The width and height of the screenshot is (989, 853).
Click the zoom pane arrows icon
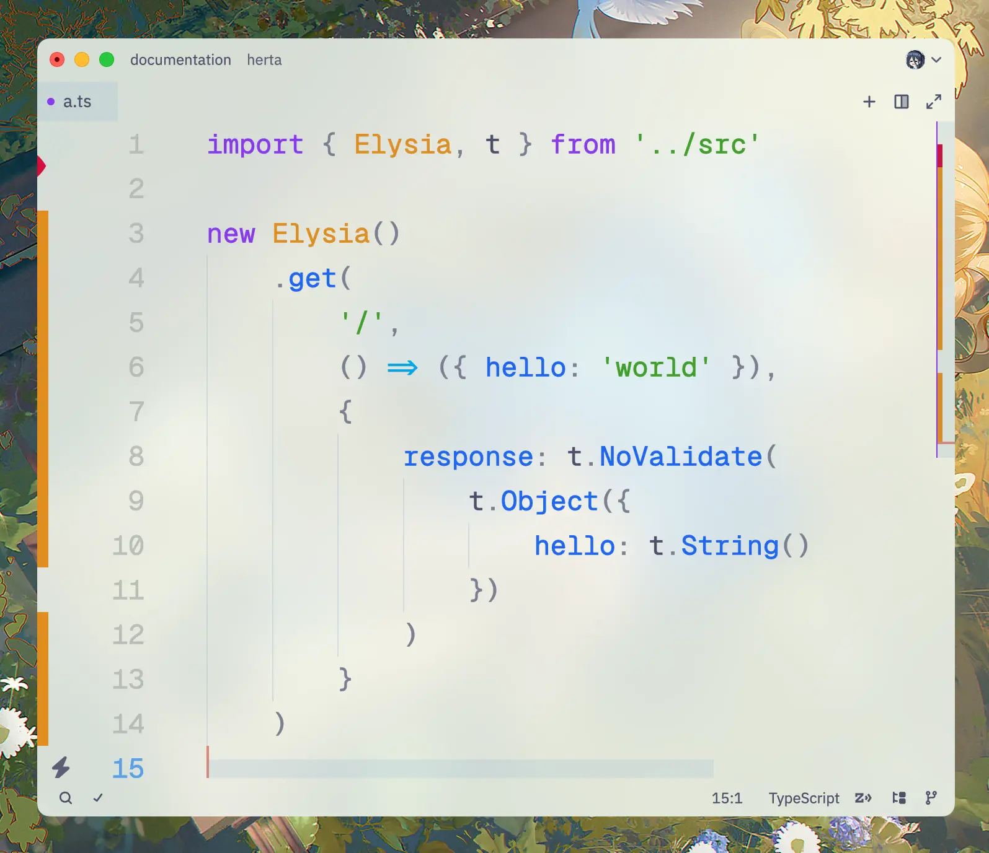point(934,102)
